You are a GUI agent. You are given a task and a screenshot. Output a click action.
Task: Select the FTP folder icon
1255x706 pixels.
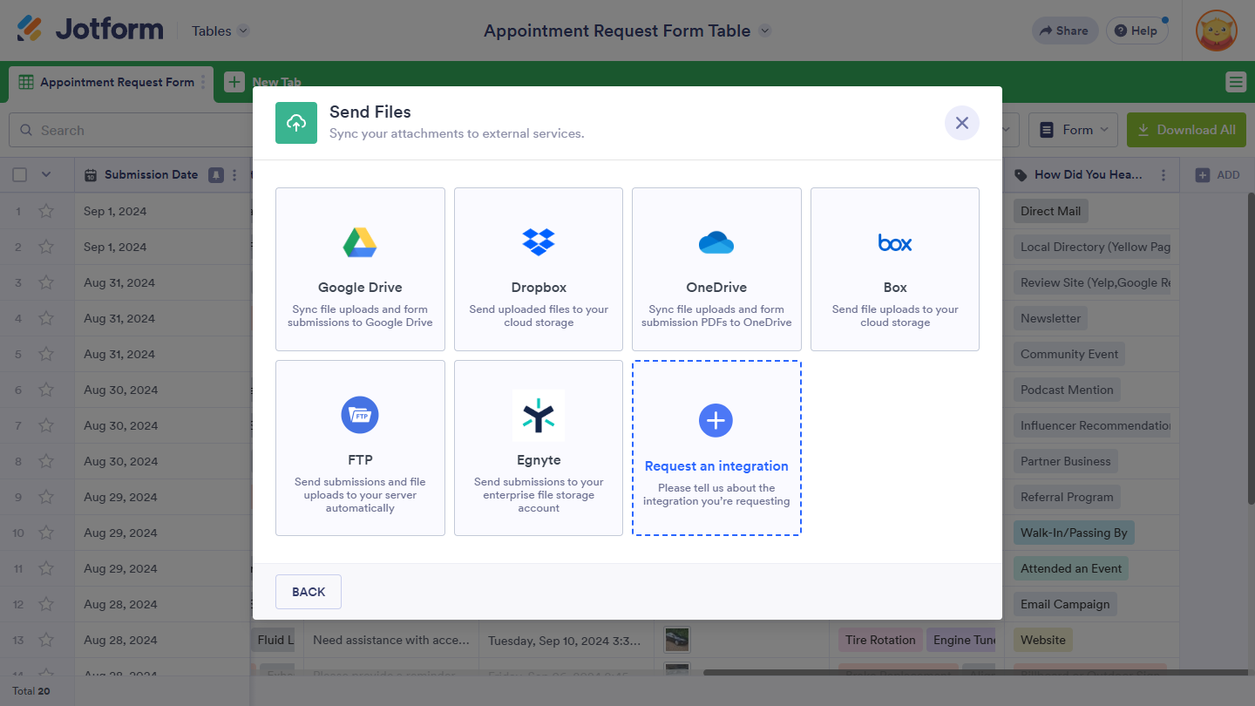360,415
